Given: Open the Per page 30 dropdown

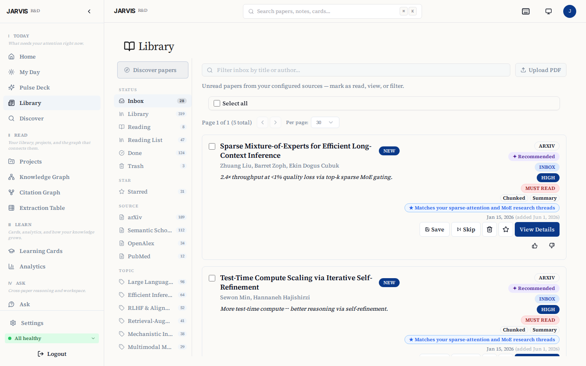Looking at the screenshot, I should (325, 122).
